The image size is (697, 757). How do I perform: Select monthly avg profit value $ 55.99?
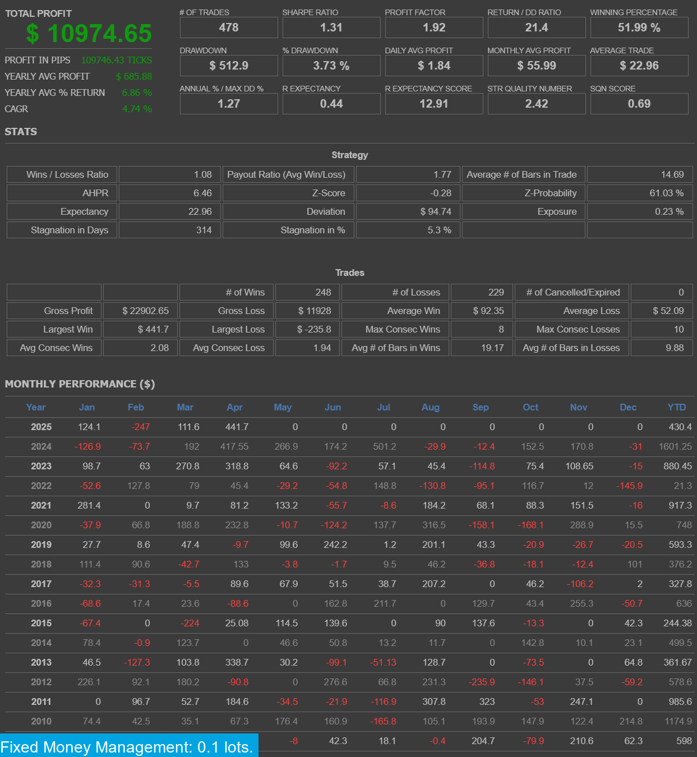[x=537, y=66]
